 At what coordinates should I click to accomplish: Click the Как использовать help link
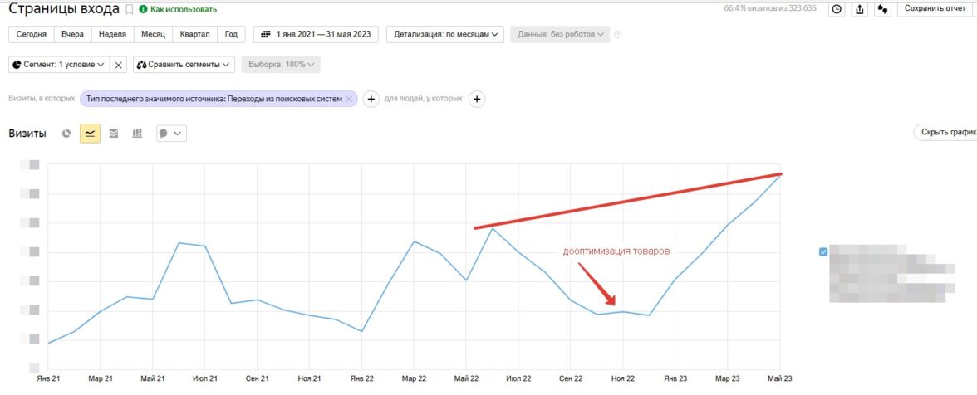click(178, 10)
